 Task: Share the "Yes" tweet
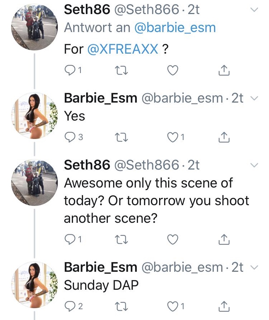(224, 136)
